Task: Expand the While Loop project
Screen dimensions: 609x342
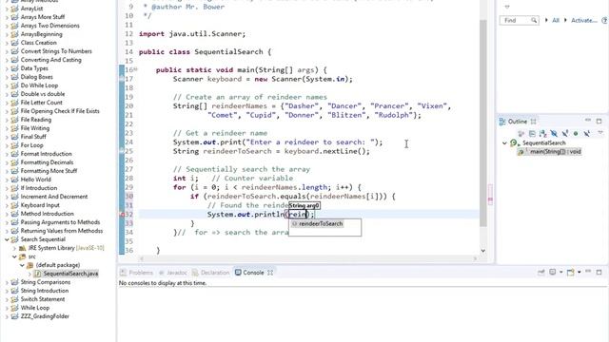Action: [7, 308]
